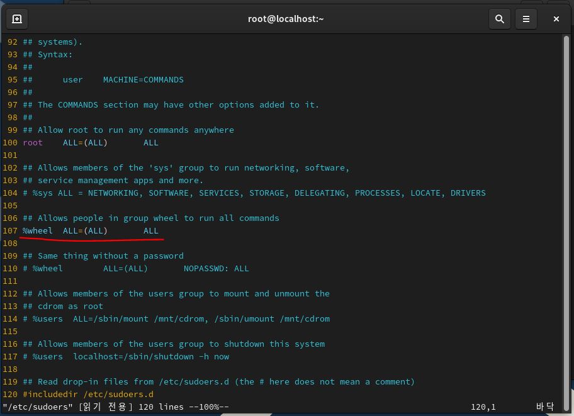Close the terminal window
574x416 pixels.
click(556, 19)
